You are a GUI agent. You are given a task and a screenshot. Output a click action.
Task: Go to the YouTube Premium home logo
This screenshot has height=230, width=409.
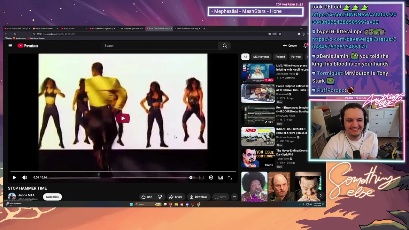click(x=27, y=46)
